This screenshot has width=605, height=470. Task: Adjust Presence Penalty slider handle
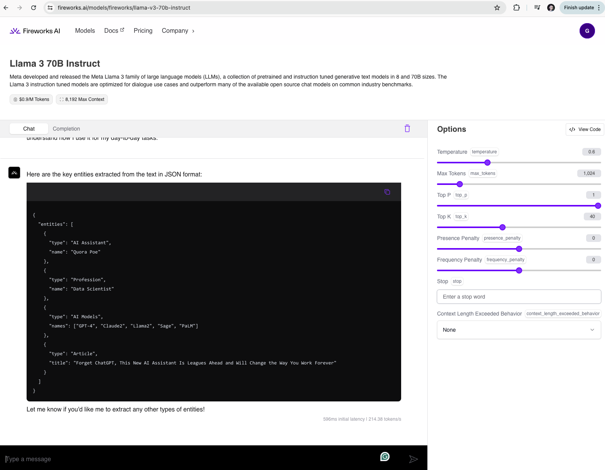(x=519, y=249)
